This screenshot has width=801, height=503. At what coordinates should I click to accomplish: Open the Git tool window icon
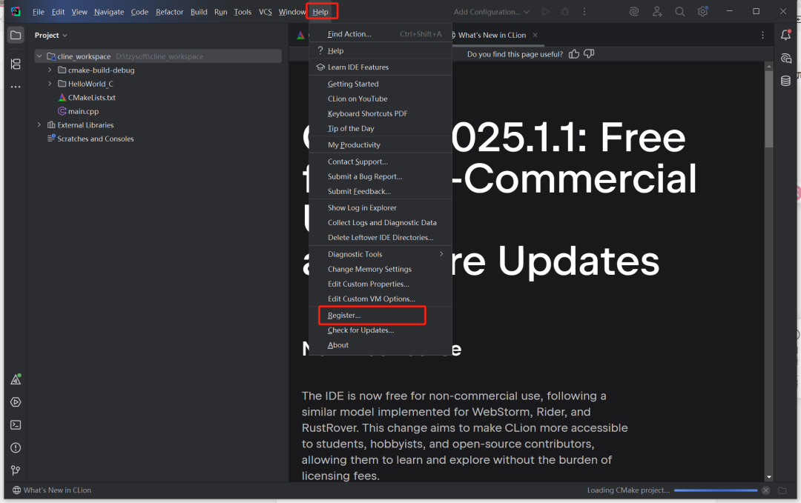click(16, 470)
